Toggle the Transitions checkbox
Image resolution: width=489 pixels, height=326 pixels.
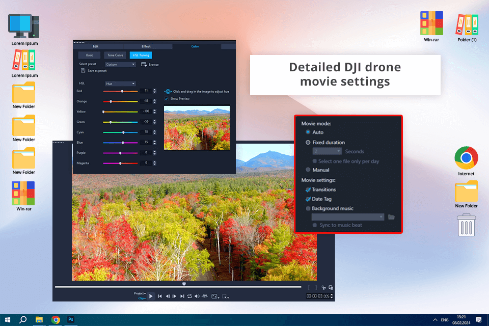click(308, 189)
